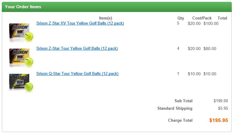Click the $100.00 line total
The width and height of the screenshot is (233, 134).
click(x=211, y=23)
